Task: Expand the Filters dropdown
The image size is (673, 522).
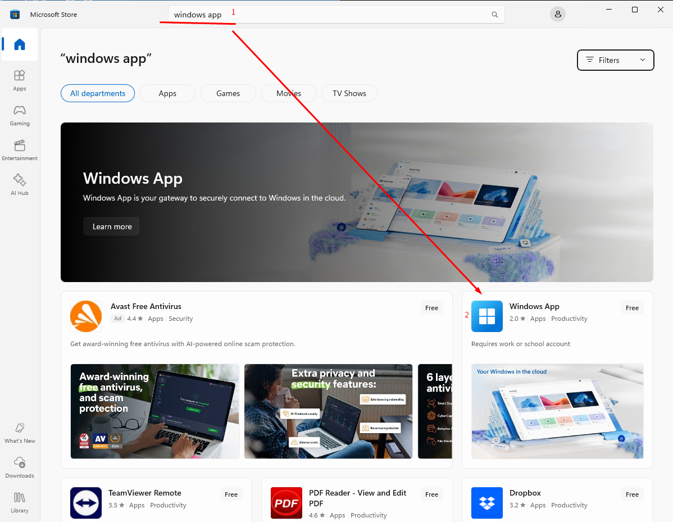Action: [615, 60]
